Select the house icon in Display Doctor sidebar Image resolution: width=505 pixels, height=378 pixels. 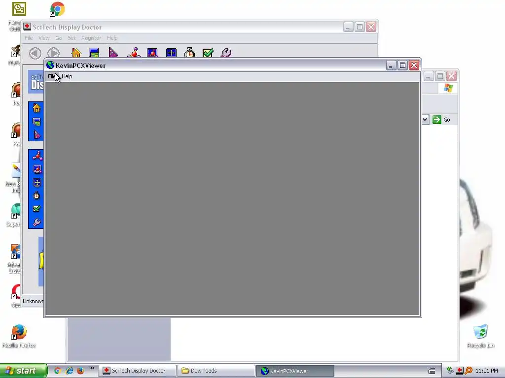(36, 108)
